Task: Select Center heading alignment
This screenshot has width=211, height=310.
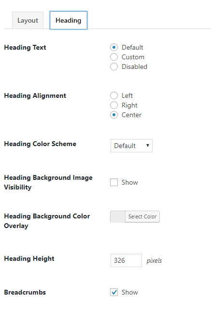Action: 114,115
